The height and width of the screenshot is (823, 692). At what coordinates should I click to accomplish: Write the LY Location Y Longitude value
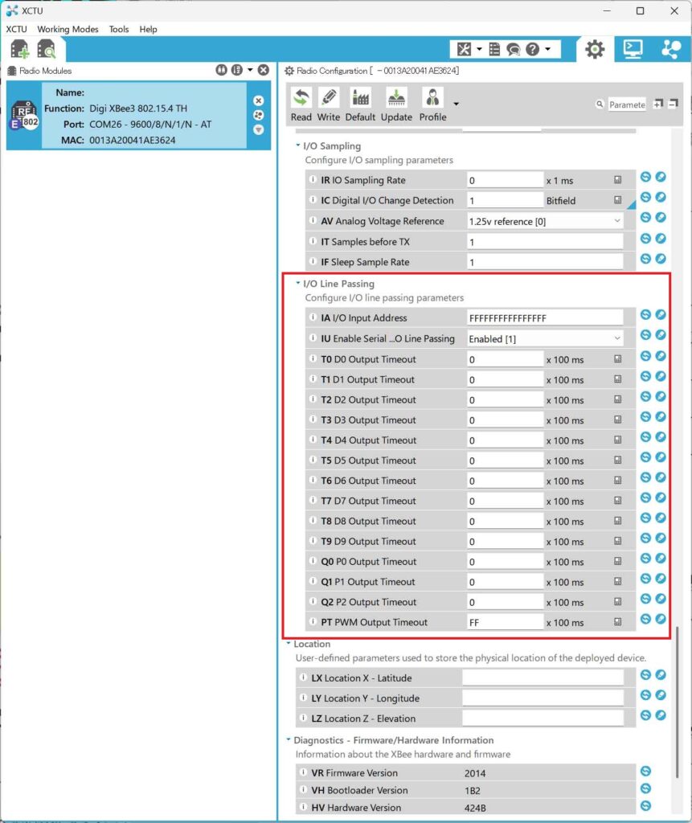(661, 695)
